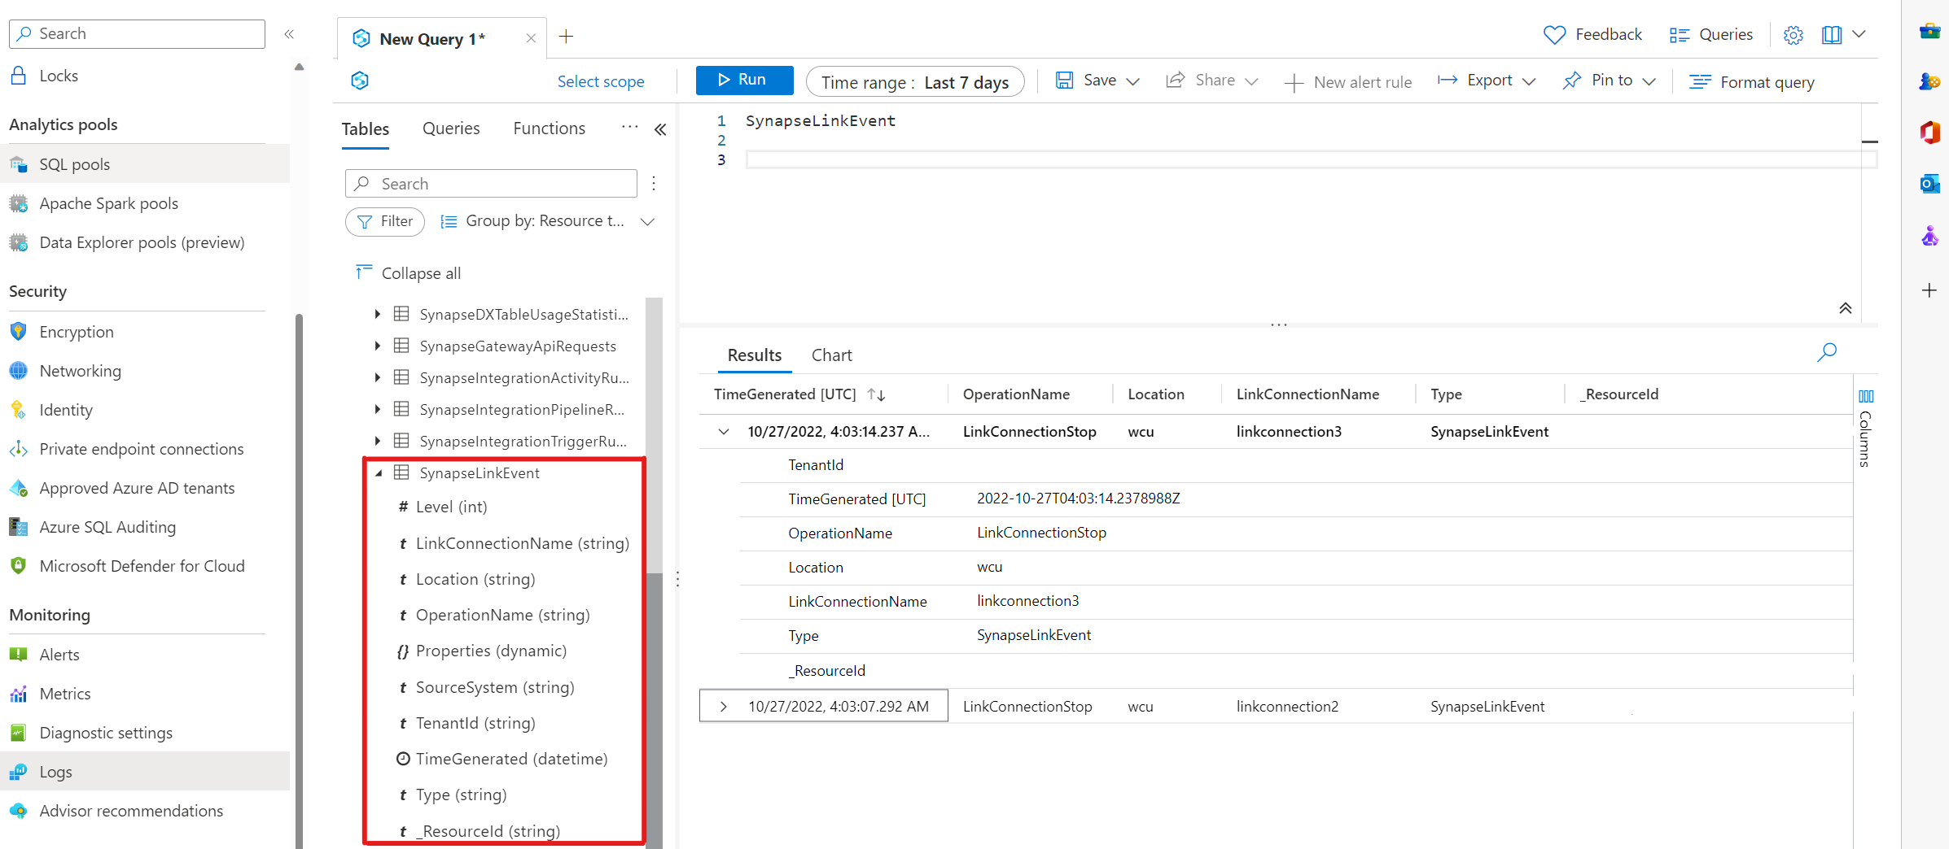Image resolution: width=1949 pixels, height=849 pixels.
Task: Open Diagnostic settings in sidebar
Action: (106, 733)
